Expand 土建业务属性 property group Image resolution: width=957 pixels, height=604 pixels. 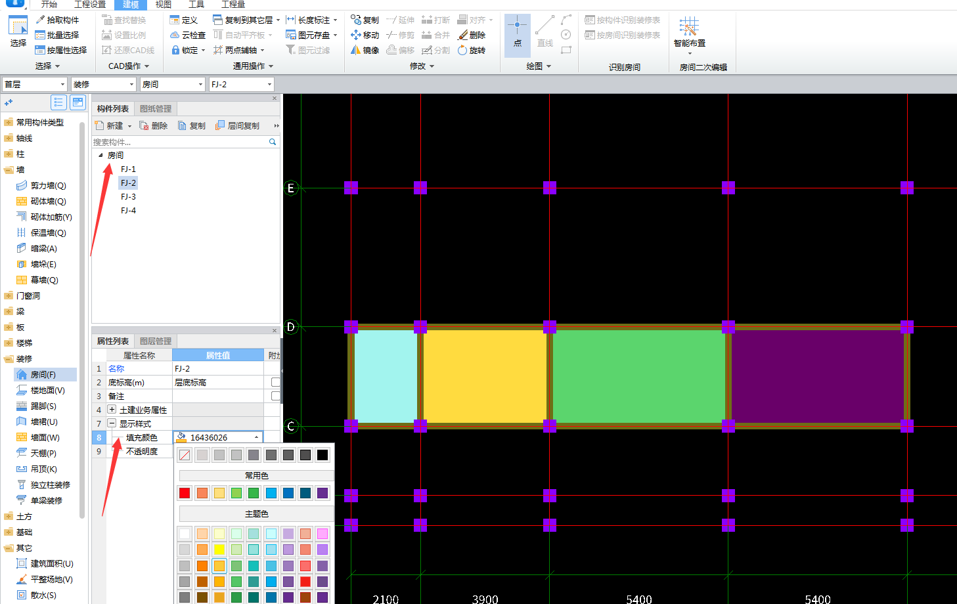click(x=112, y=410)
